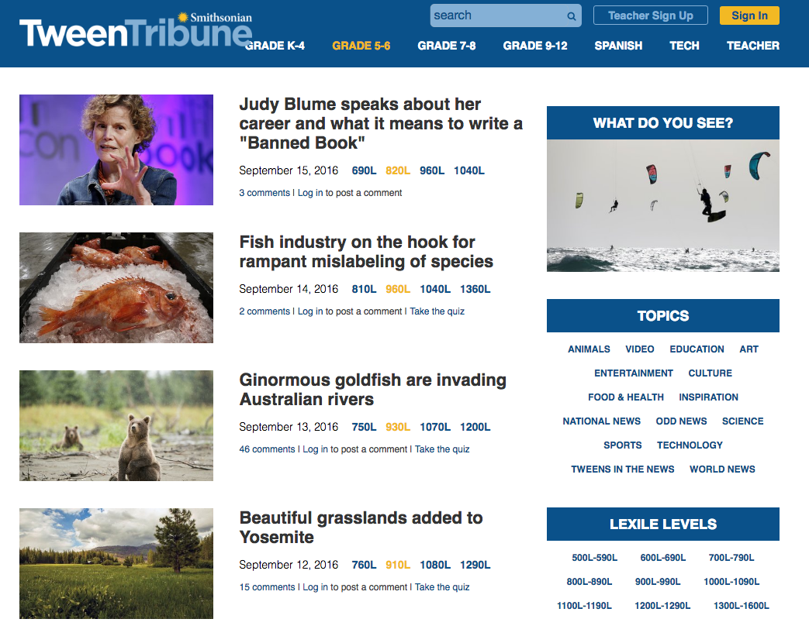Viewport: 809px width, 643px height.
Task: Open the bears photo thumbnail
Action: click(116, 425)
